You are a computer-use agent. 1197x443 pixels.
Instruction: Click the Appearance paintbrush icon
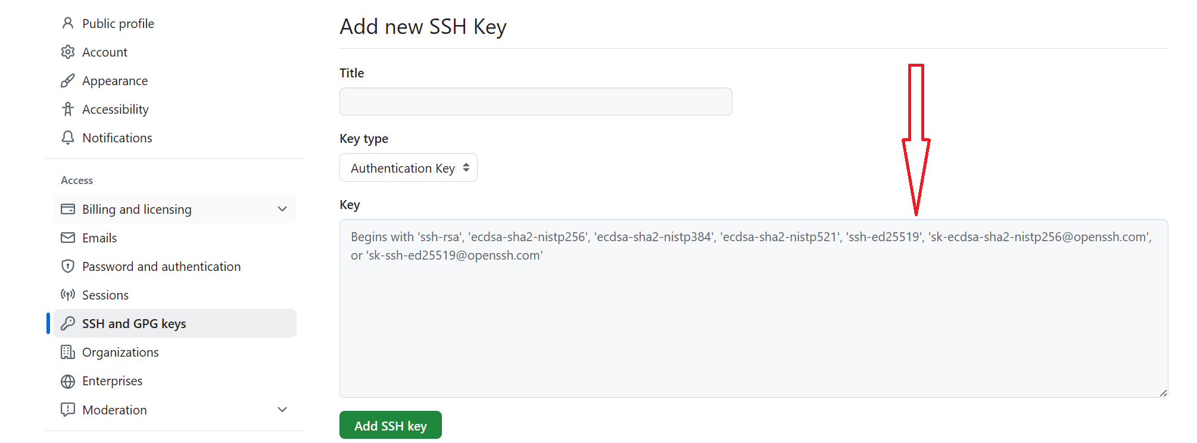[x=68, y=80]
